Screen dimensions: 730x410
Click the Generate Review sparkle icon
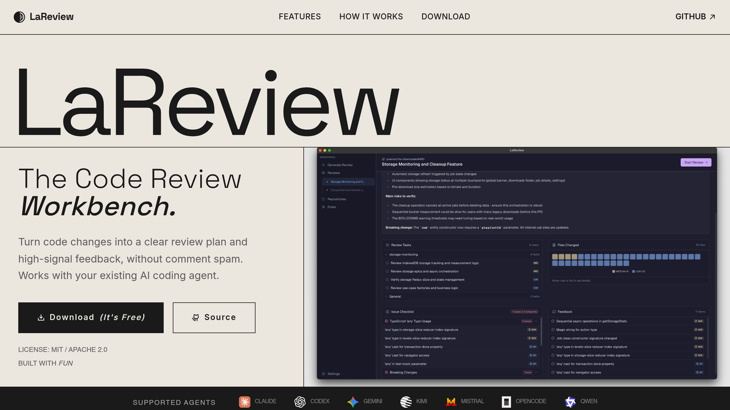coord(323,165)
